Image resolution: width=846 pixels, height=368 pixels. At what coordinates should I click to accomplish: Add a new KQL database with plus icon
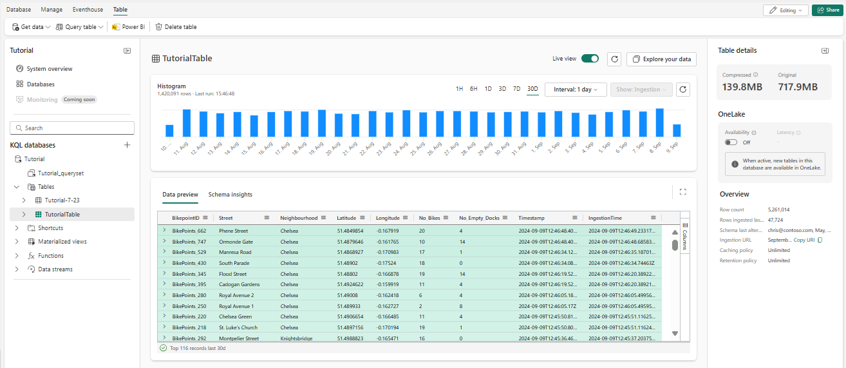[127, 145]
